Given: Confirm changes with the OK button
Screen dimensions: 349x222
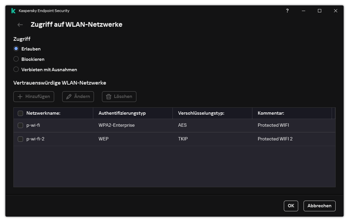Looking at the screenshot, I should coord(290,206).
